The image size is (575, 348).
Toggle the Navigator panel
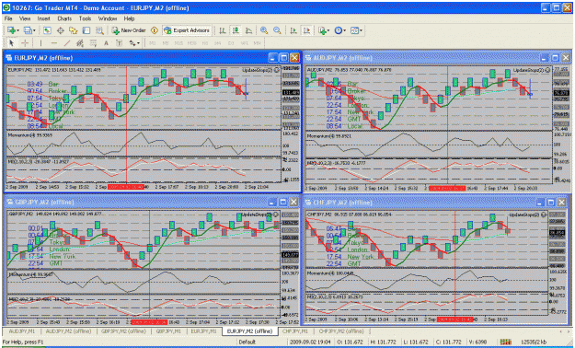(74, 30)
